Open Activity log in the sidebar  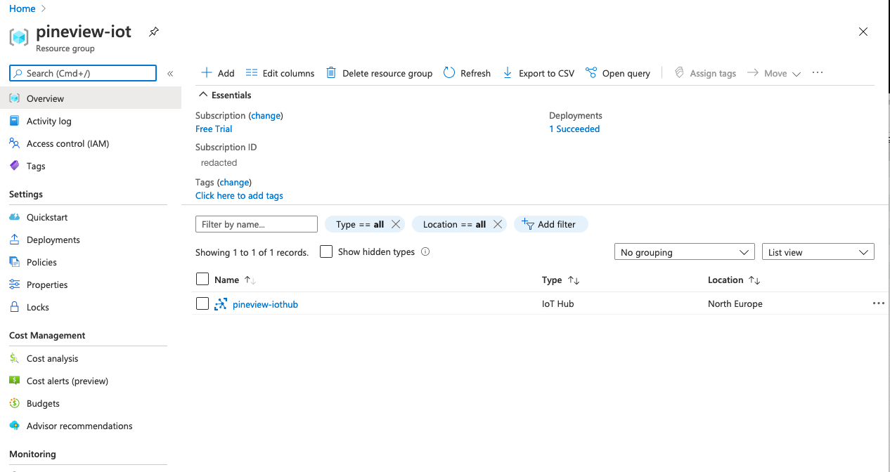49,121
